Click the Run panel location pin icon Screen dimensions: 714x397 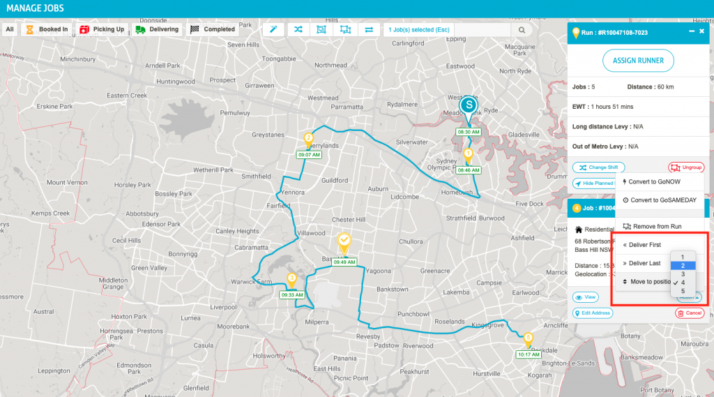click(575, 33)
